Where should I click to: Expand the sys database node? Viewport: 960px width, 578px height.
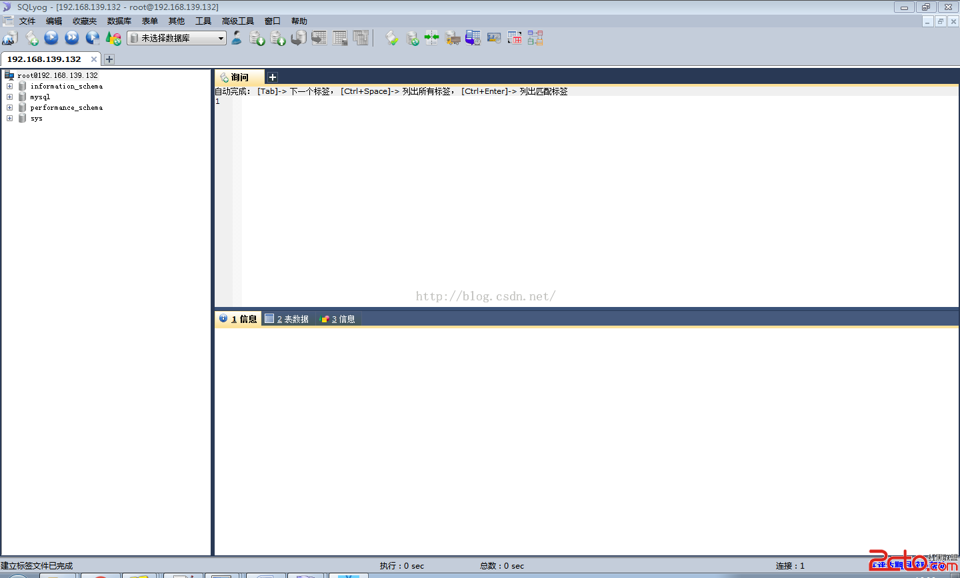[x=9, y=118]
